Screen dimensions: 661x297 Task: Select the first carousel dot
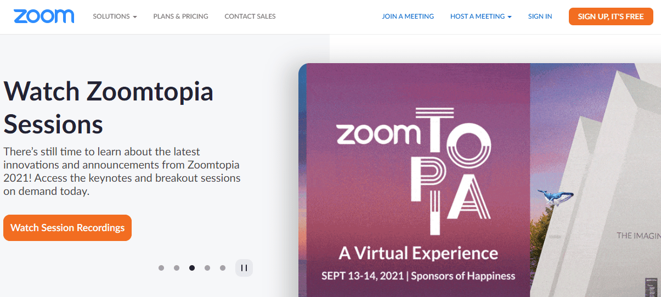point(161,268)
